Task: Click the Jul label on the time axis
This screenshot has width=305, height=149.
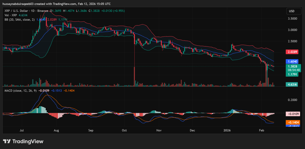Action: click(21, 130)
